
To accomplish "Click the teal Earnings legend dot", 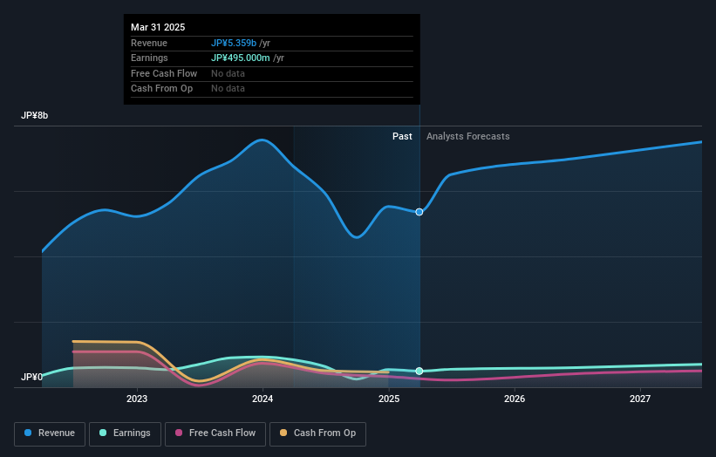I will pos(103,433).
